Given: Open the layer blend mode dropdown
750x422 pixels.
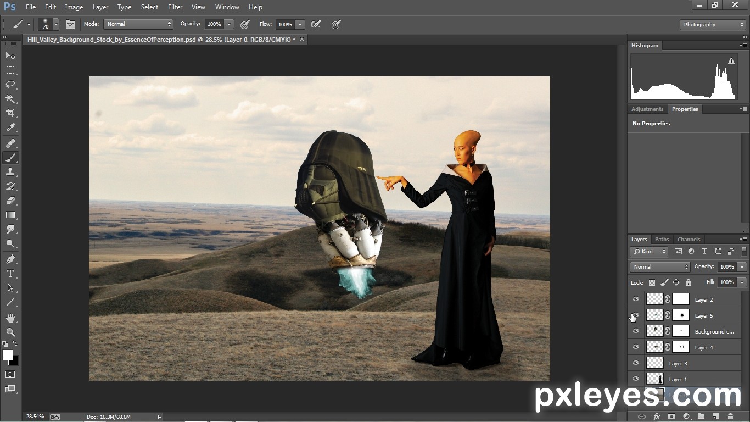Looking at the screenshot, I should 660,266.
